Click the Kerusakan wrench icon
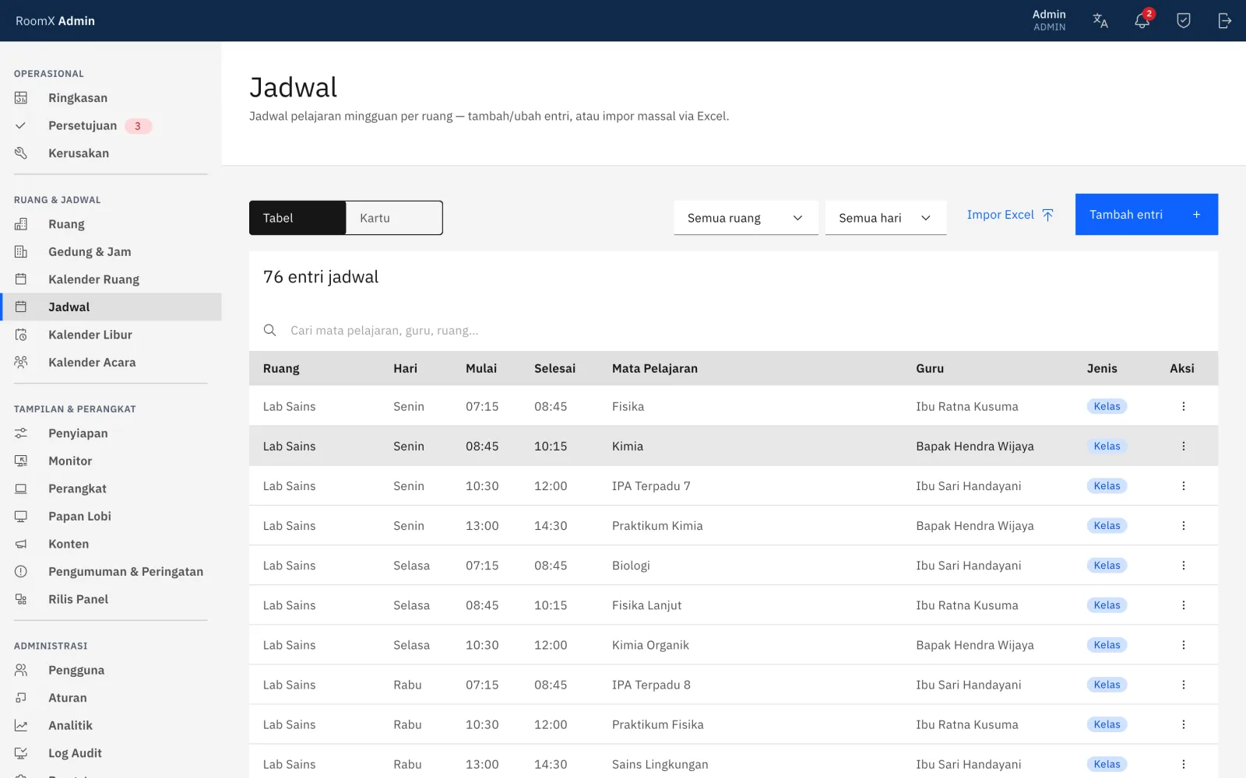The width and height of the screenshot is (1246, 778). 21,153
